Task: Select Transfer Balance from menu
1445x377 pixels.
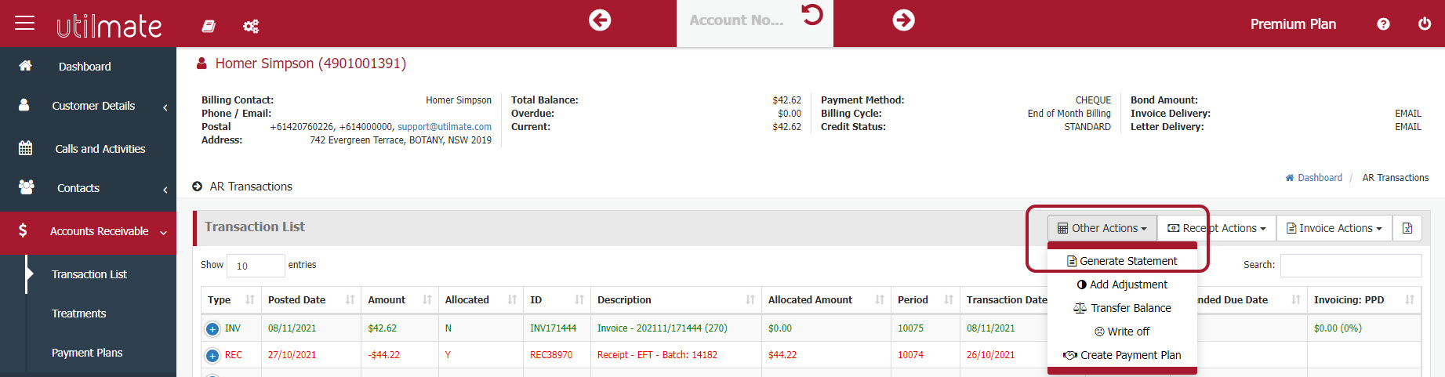Action: (1122, 308)
